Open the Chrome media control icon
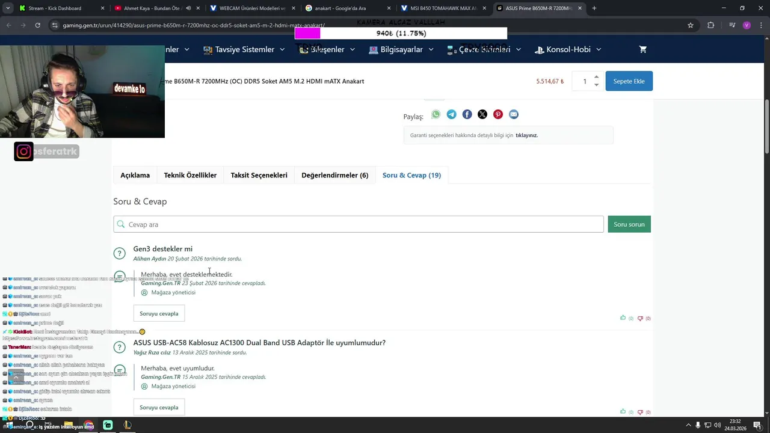The height and width of the screenshot is (433, 770). coord(731,25)
